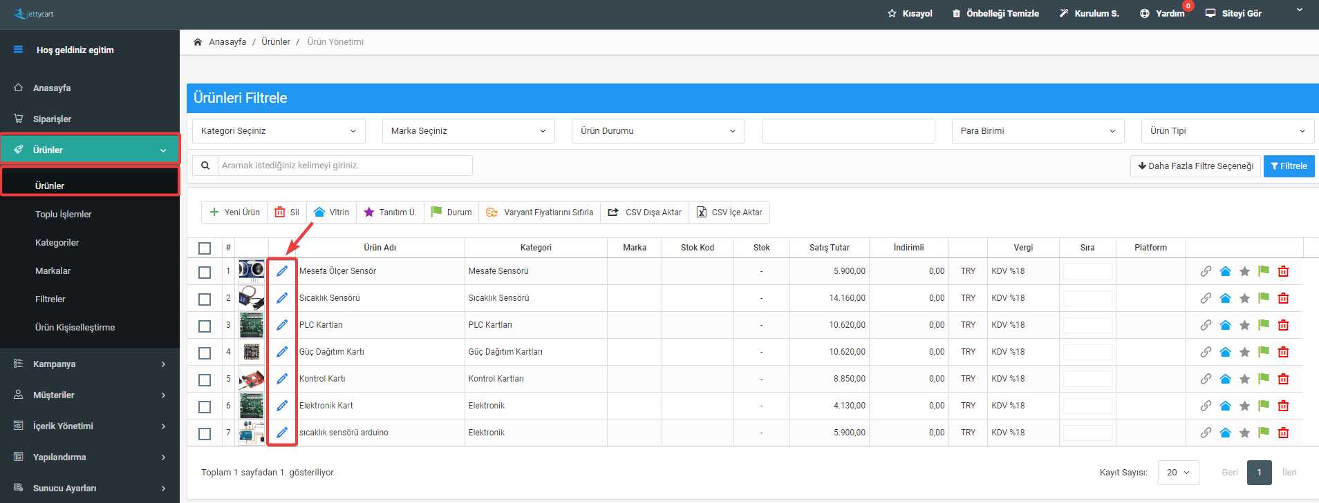Expand the Kampanya sidebar menu
This screenshot has width=1319, height=503.
pos(90,364)
